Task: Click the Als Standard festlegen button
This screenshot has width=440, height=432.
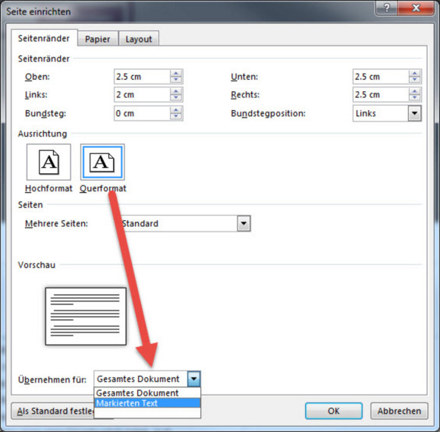Action: [53, 411]
